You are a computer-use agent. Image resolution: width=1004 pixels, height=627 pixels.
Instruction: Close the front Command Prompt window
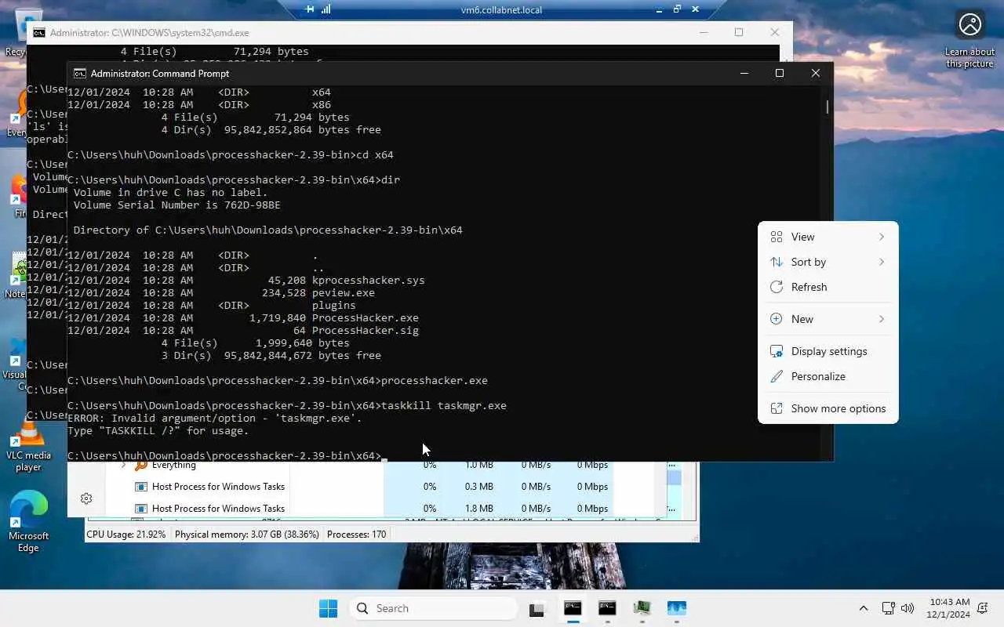point(816,73)
